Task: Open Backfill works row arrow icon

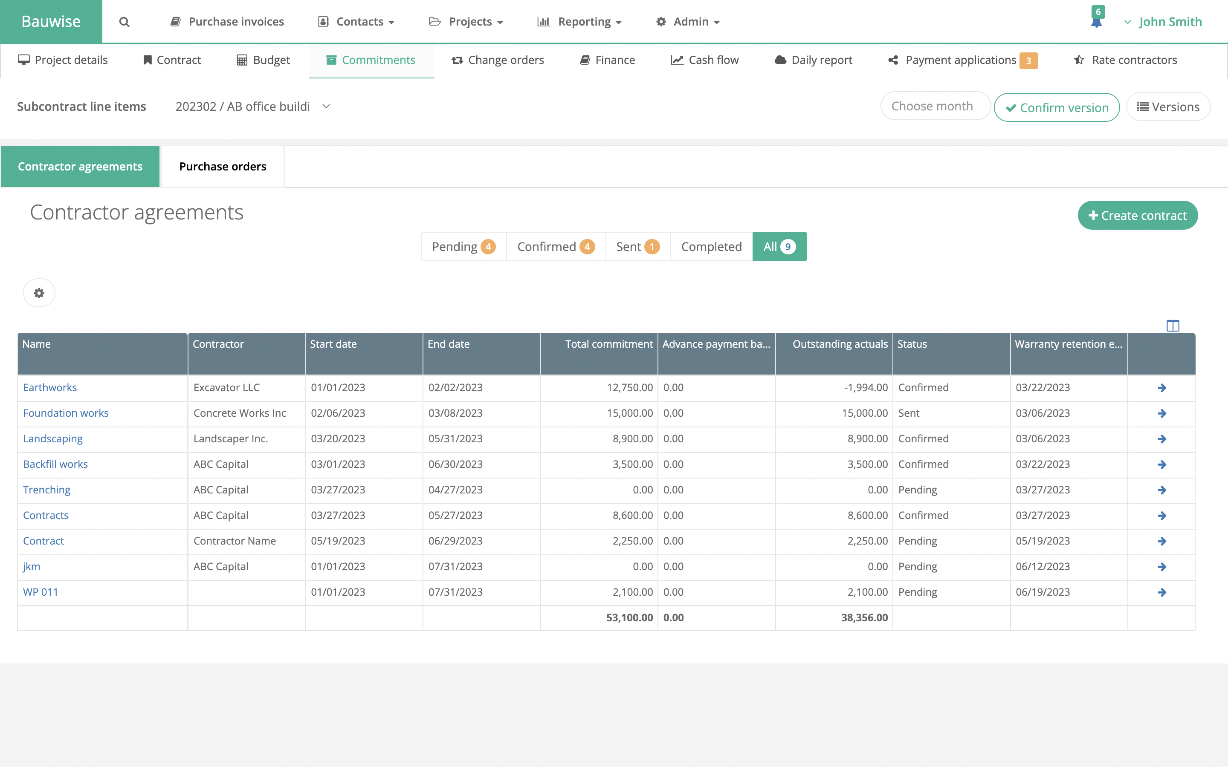Action: (x=1161, y=464)
